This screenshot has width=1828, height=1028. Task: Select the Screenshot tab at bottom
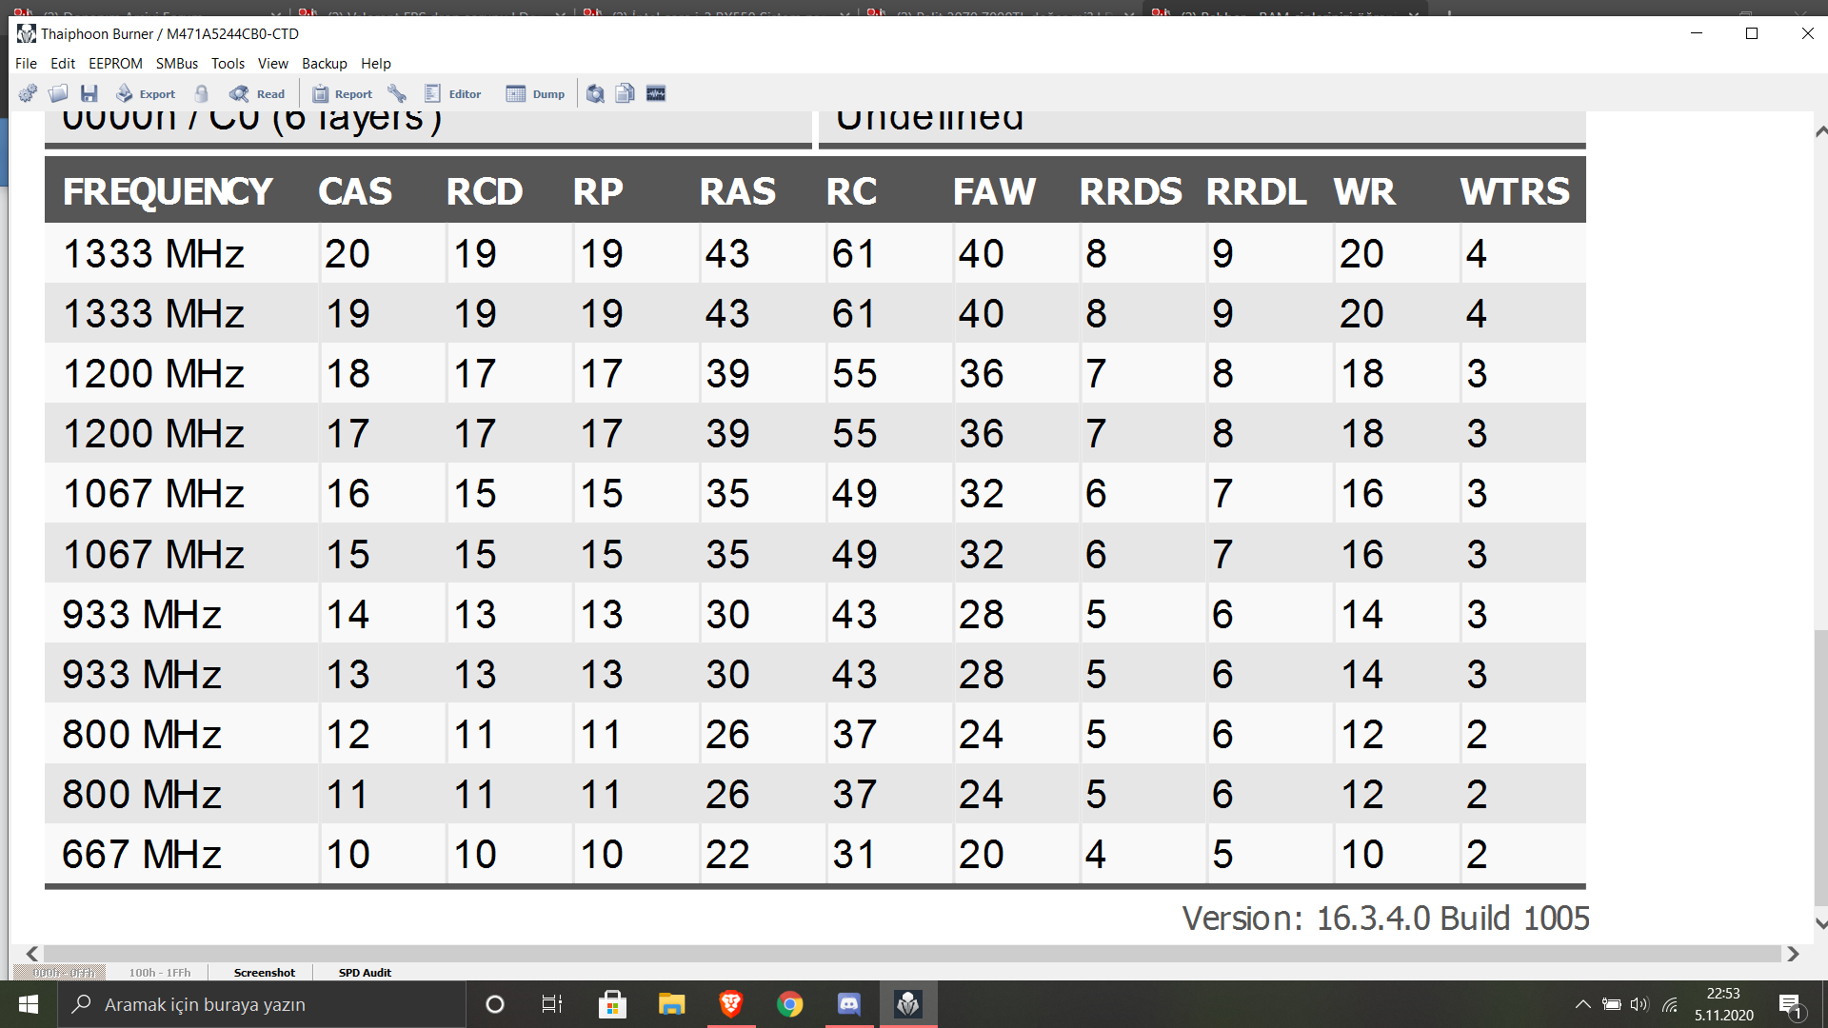(264, 972)
